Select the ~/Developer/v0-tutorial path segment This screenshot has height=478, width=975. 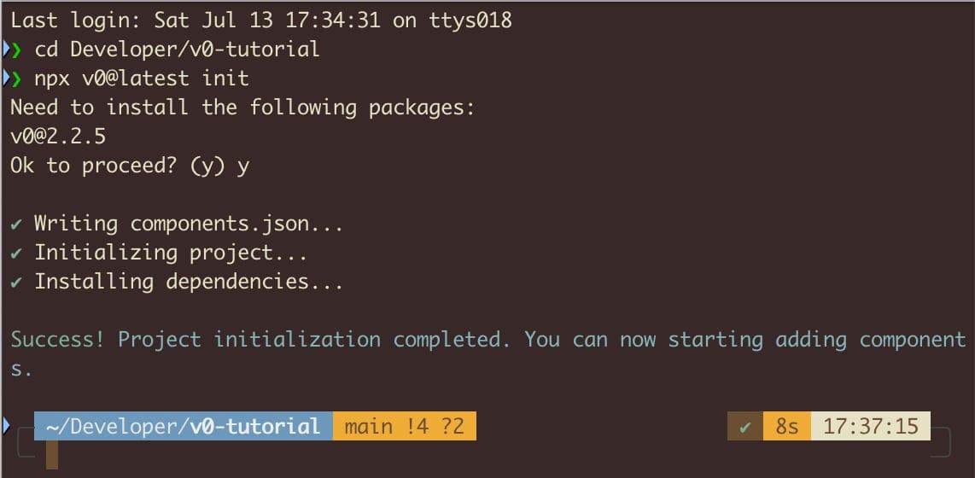[x=183, y=426]
